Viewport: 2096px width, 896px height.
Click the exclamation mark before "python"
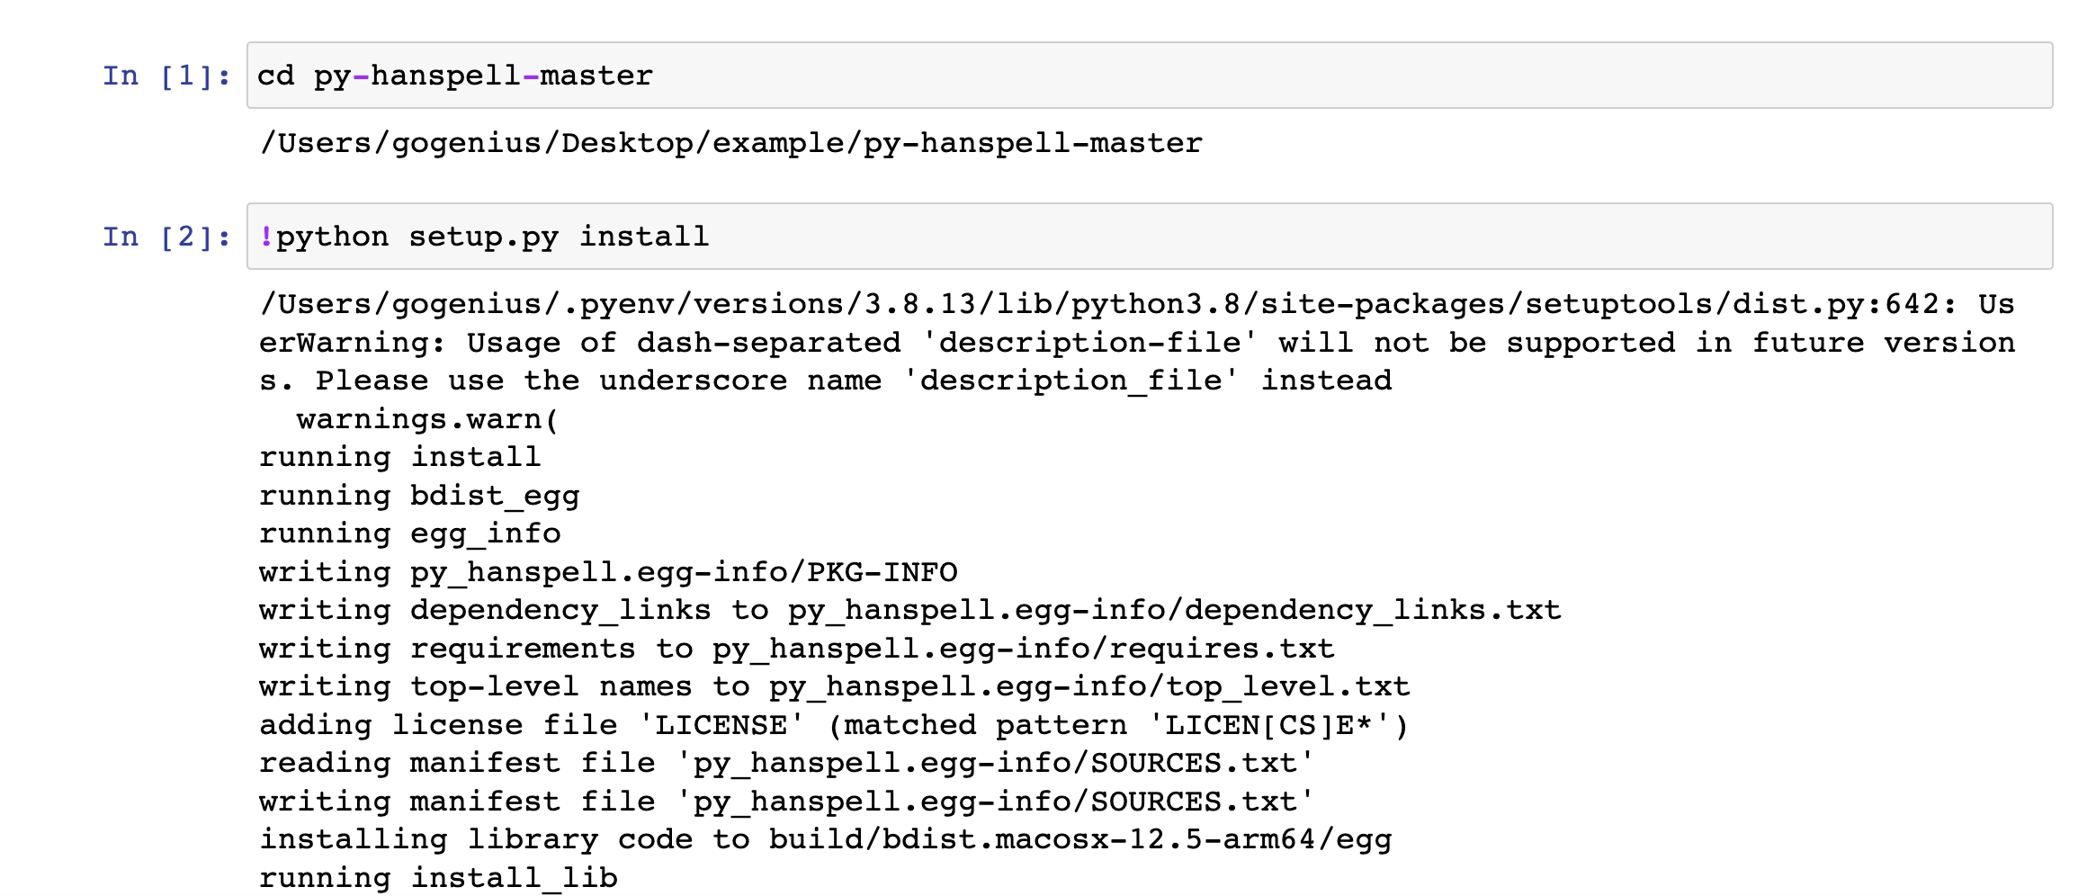266,237
